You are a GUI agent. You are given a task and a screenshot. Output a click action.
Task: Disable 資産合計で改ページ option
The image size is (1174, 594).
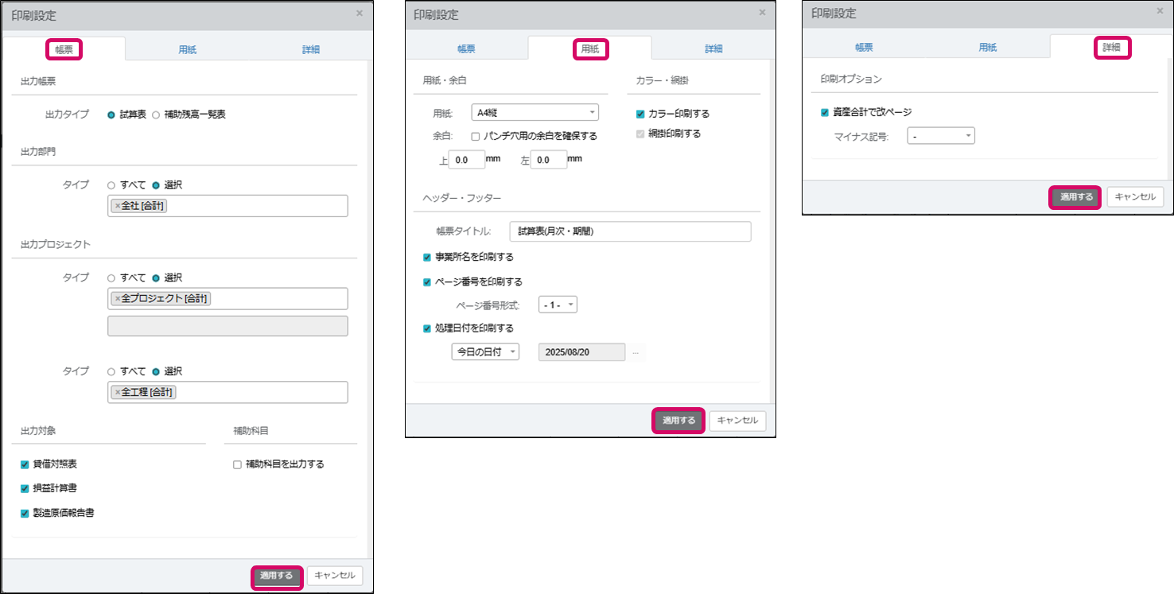pos(825,112)
